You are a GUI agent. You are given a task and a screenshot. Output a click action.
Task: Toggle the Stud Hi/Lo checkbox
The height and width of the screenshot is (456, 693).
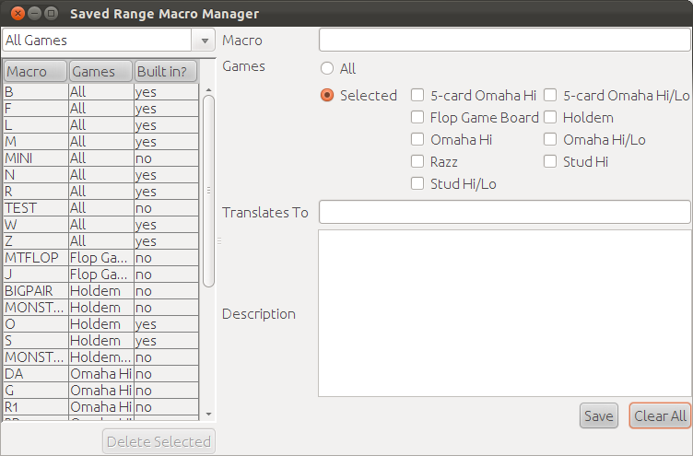point(417,184)
